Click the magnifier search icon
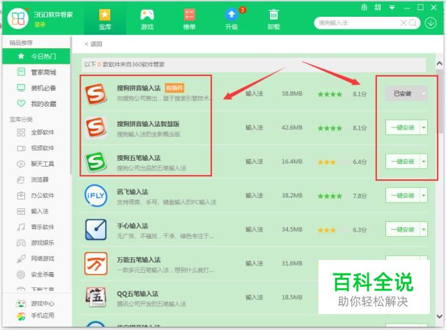The image size is (446, 330). pos(412,23)
